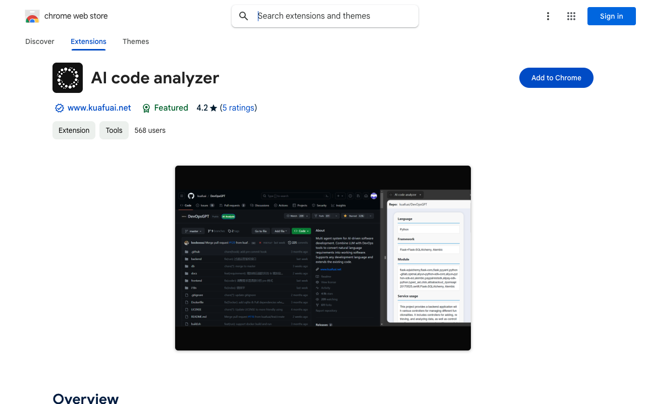Viewport: 646px width, 404px height.
Task: Click the Featured label text
Action: (x=171, y=108)
